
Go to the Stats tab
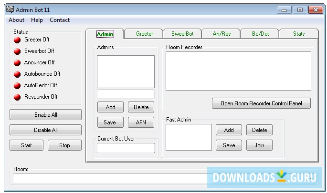[299, 34]
